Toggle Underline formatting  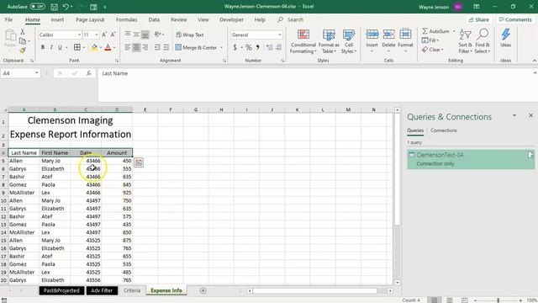point(60,47)
